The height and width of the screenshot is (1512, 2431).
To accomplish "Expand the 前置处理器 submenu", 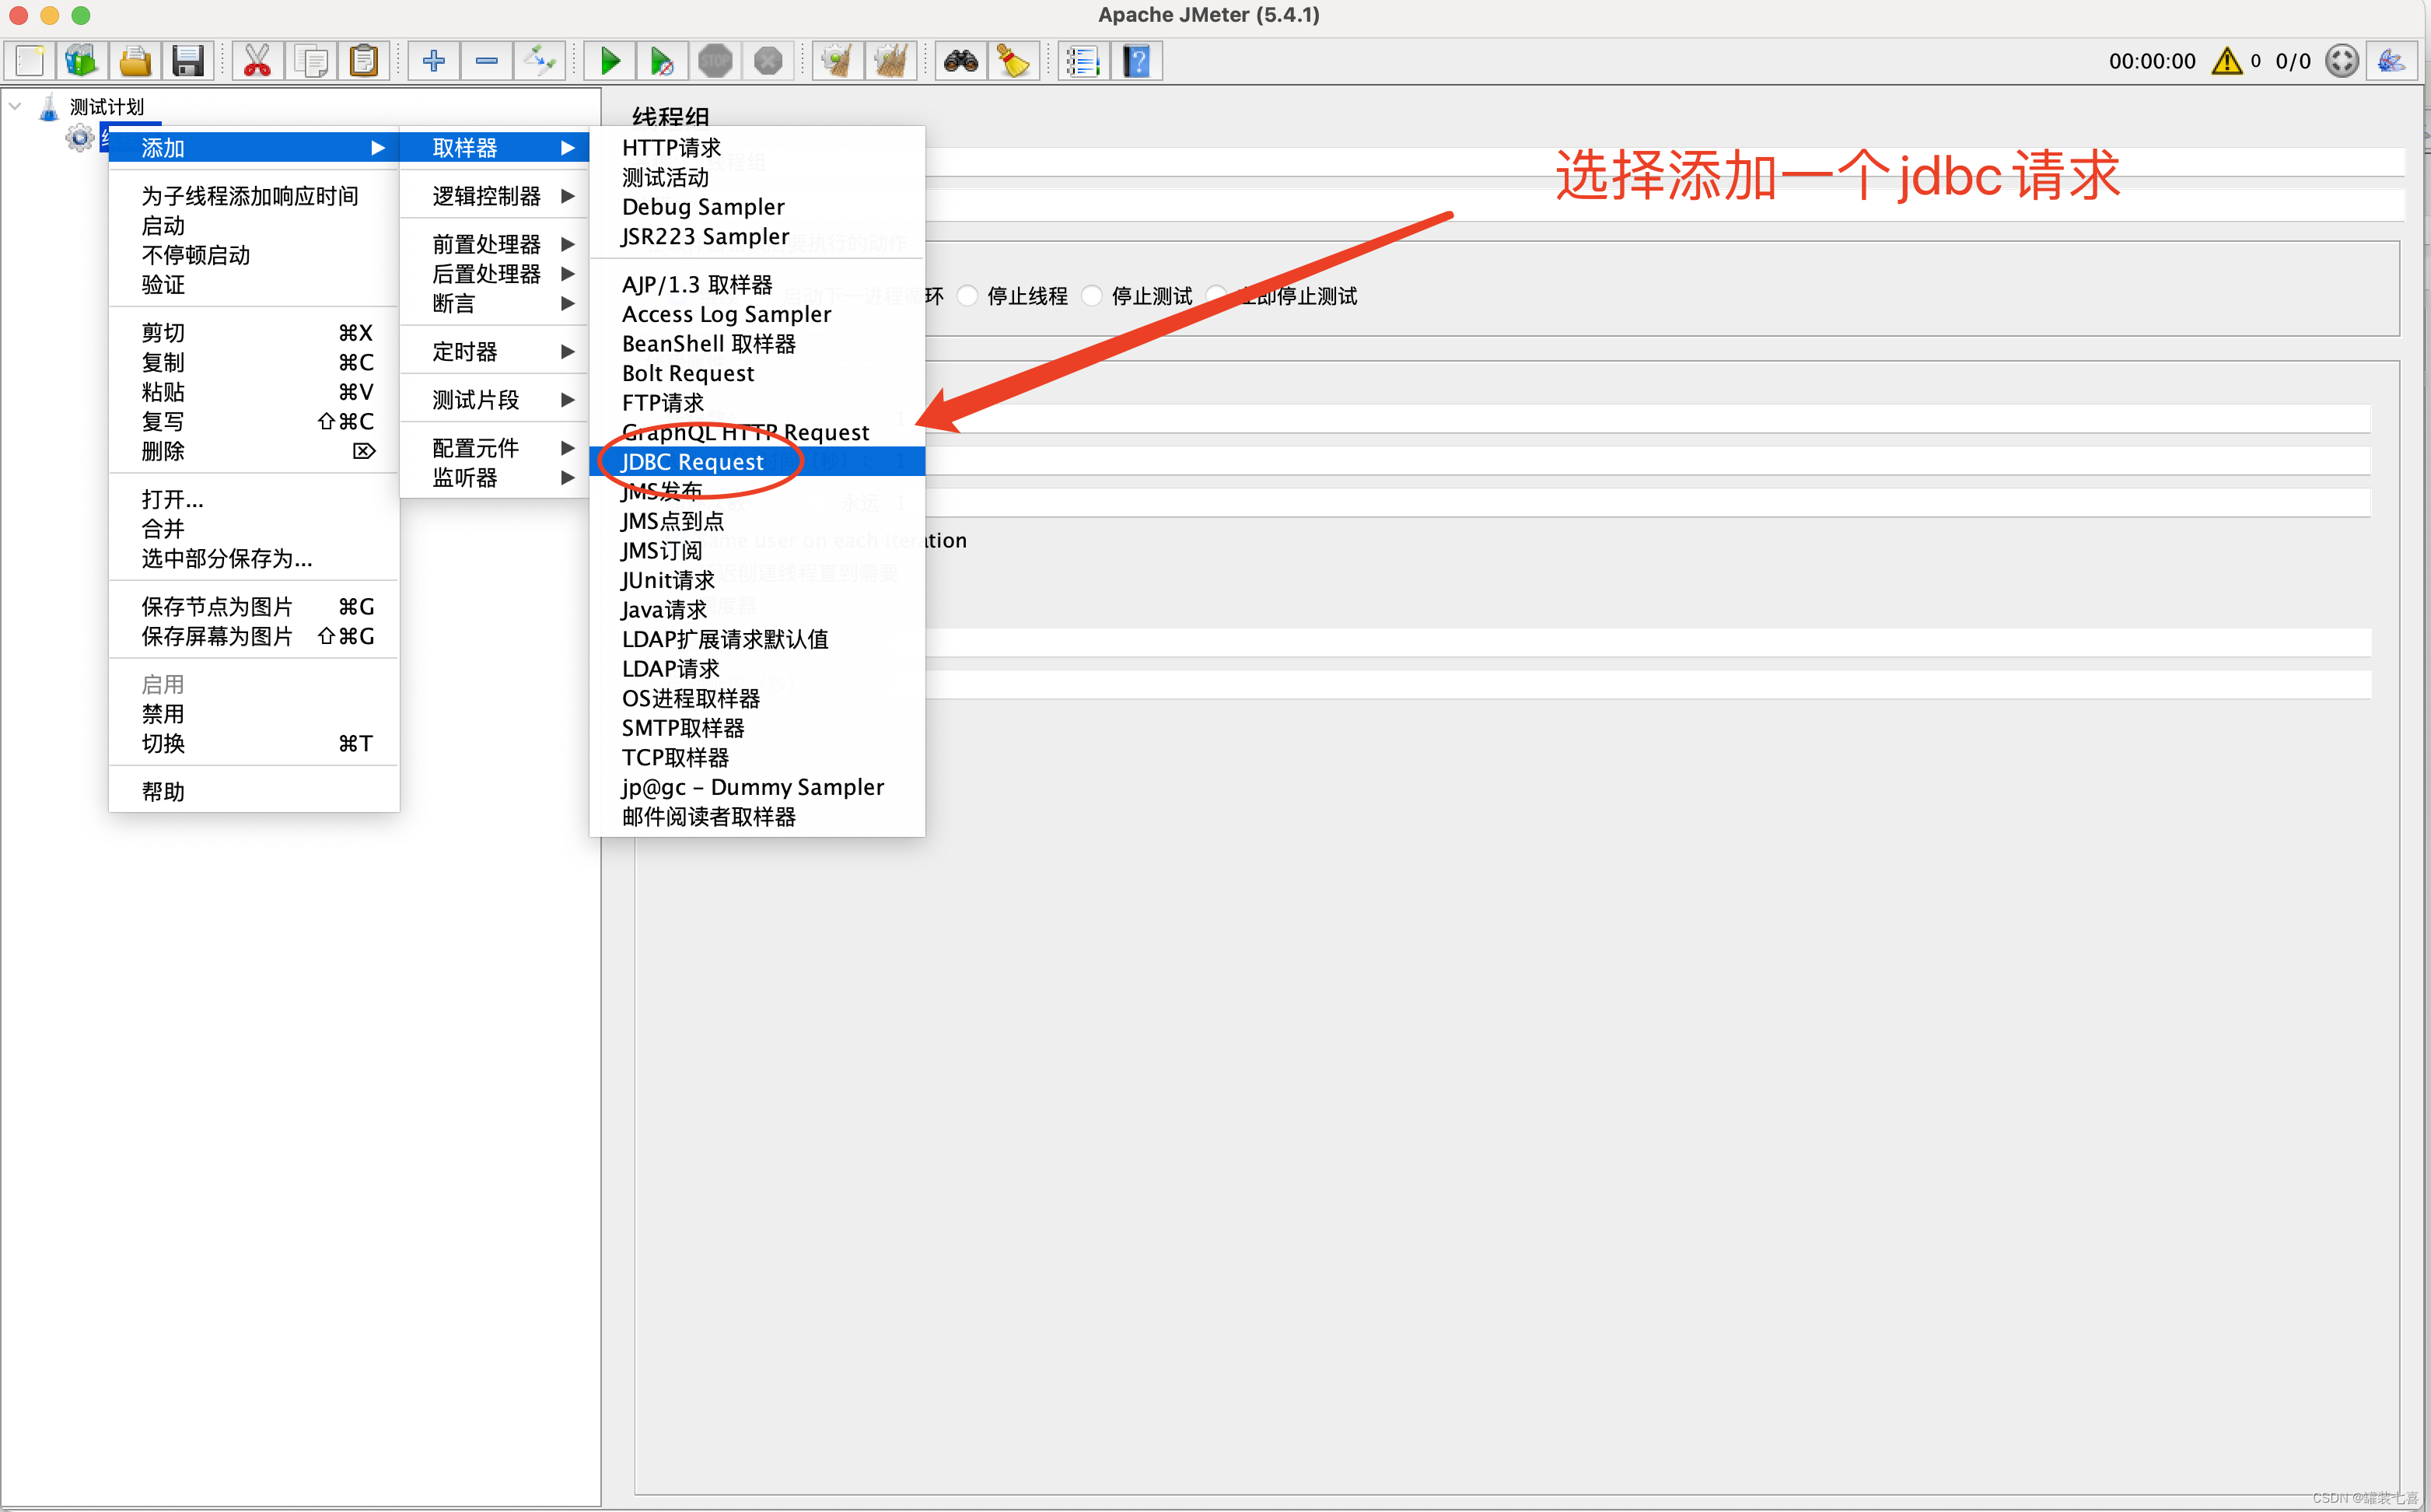I will pyautogui.click(x=495, y=244).
